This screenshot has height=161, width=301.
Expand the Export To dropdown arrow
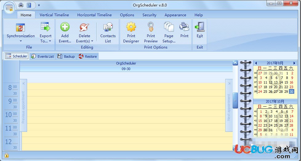(x=50, y=41)
